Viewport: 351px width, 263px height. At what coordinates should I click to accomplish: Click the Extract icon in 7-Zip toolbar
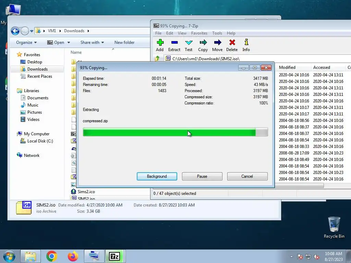[x=174, y=42]
